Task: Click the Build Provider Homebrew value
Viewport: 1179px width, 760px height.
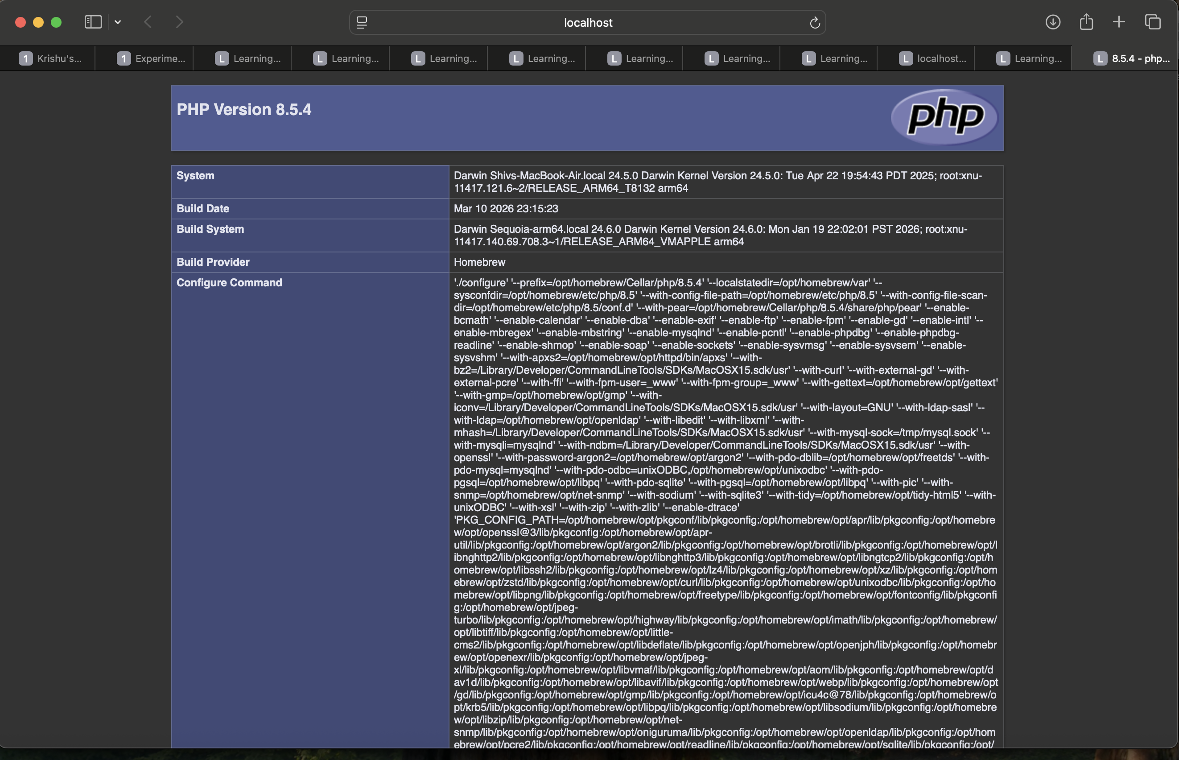Action: [x=479, y=261]
